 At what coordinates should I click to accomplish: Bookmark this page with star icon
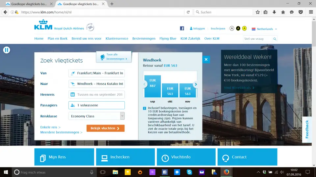coord(257,12)
